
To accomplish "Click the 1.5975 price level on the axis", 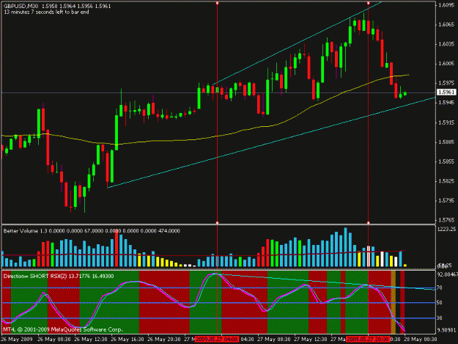I will (x=446, y=83).
